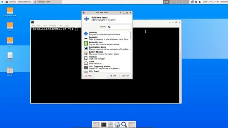Select the Clock plugin icon
The image size is (228, 128).
tap(86, 63)
